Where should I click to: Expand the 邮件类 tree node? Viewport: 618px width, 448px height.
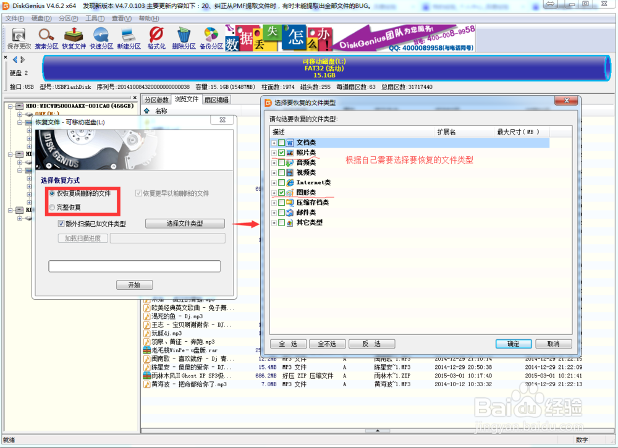point(274,213)
